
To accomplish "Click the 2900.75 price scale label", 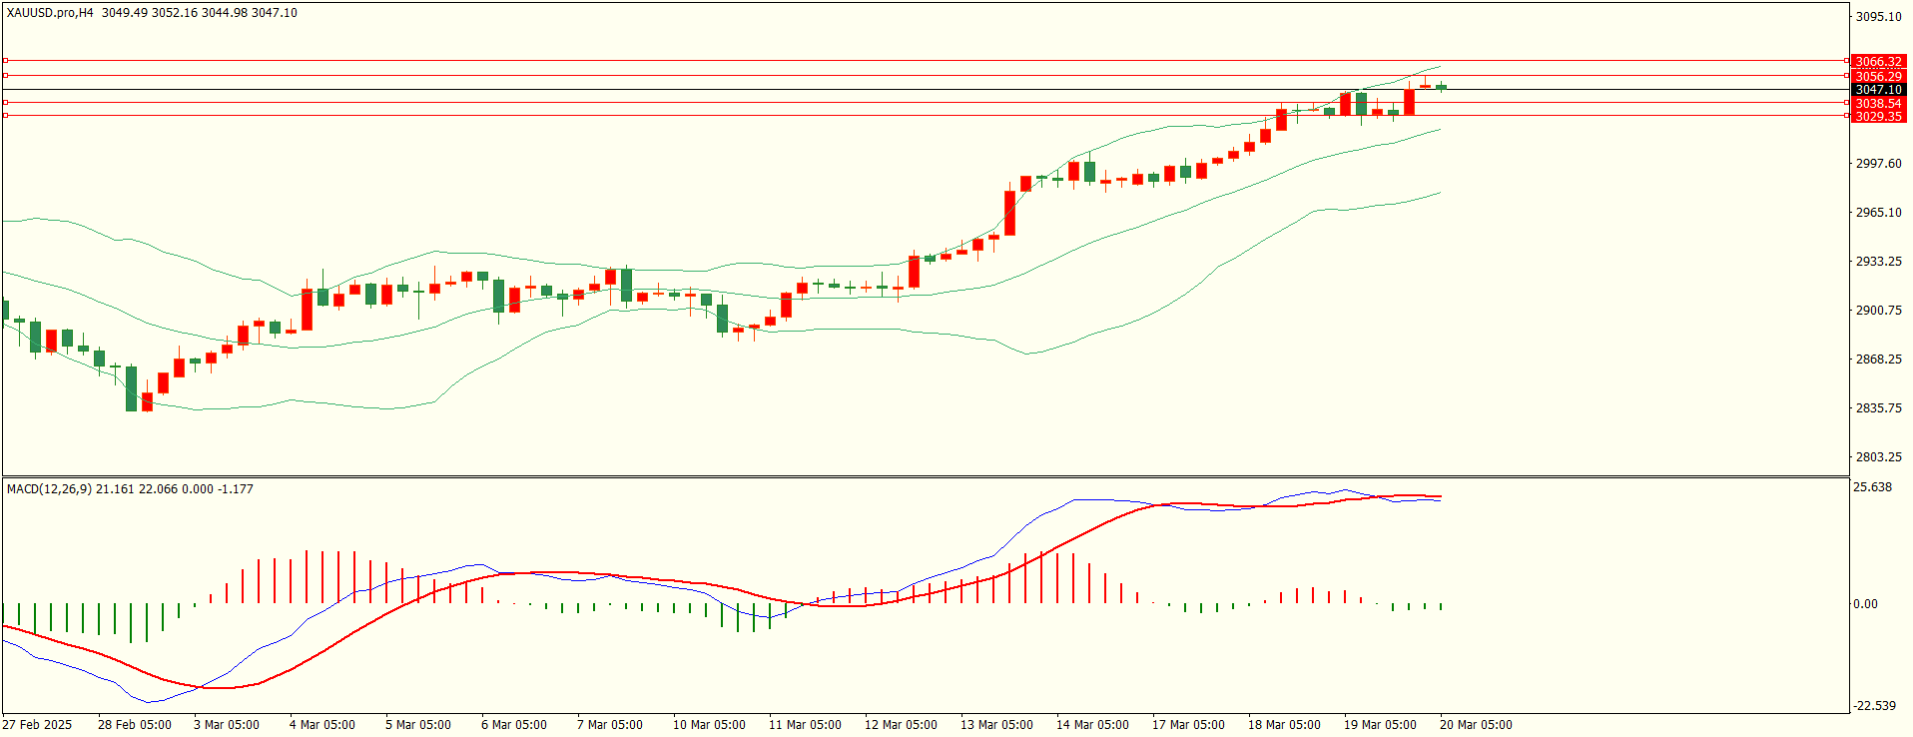I will (1878, 311).
